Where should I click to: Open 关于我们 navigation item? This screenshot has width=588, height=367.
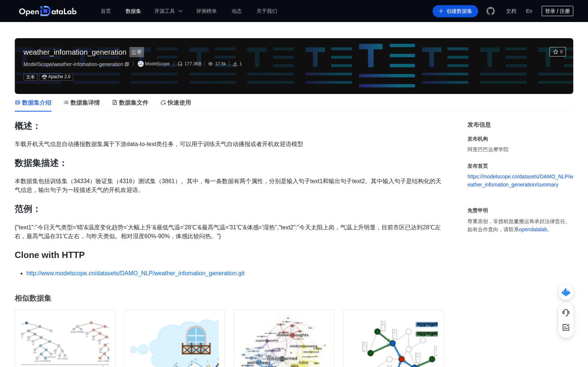click(x=267, y=11)
